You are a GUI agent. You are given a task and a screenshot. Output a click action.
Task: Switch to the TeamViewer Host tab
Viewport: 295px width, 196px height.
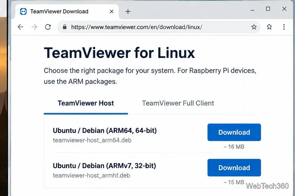coord(86,103)
